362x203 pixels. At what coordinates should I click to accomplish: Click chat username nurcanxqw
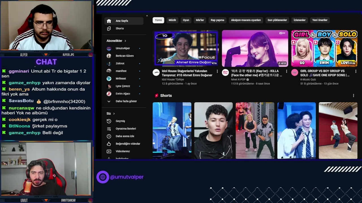click(21, 108)
